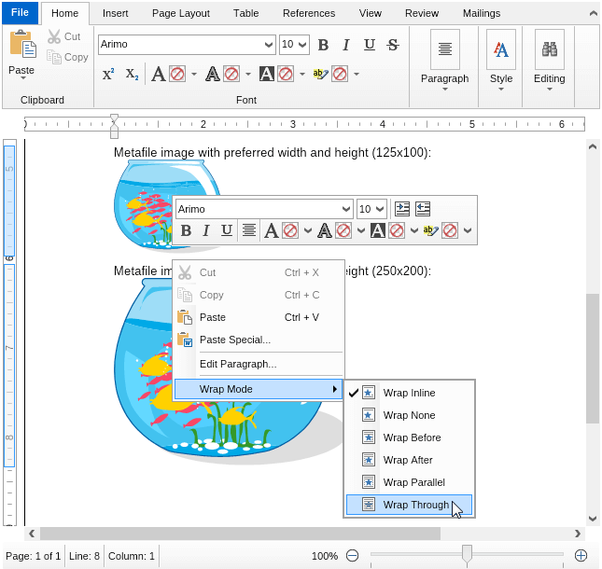
Task: Click the zoom in plus icon
Action: point(581,555)
